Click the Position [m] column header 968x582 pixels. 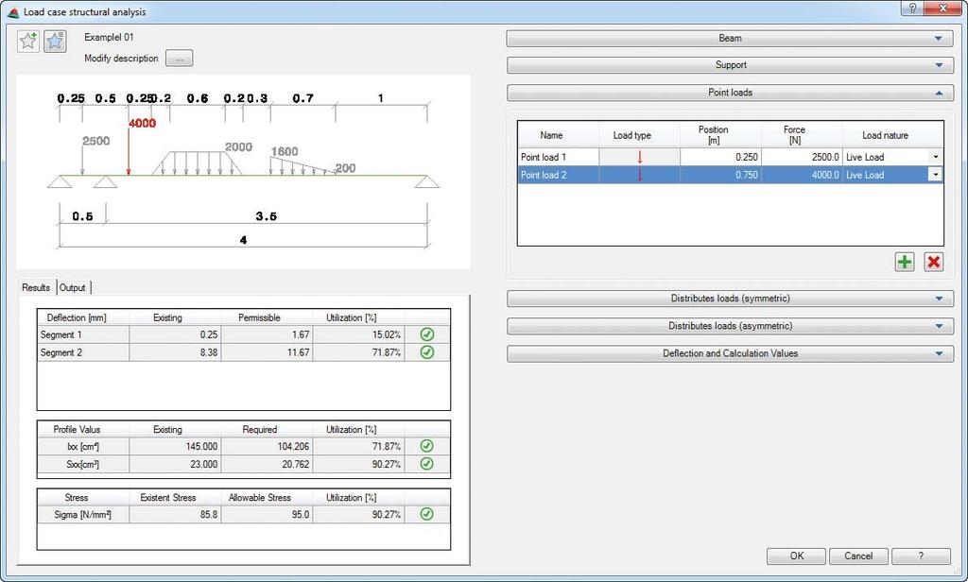tap(720, 135)
